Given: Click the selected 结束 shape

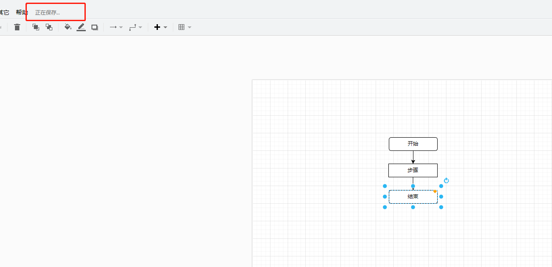Looking at the screenshot, I should coord(413,197).
